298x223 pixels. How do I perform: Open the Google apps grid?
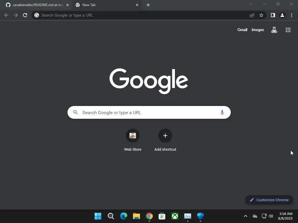(288, 30)
